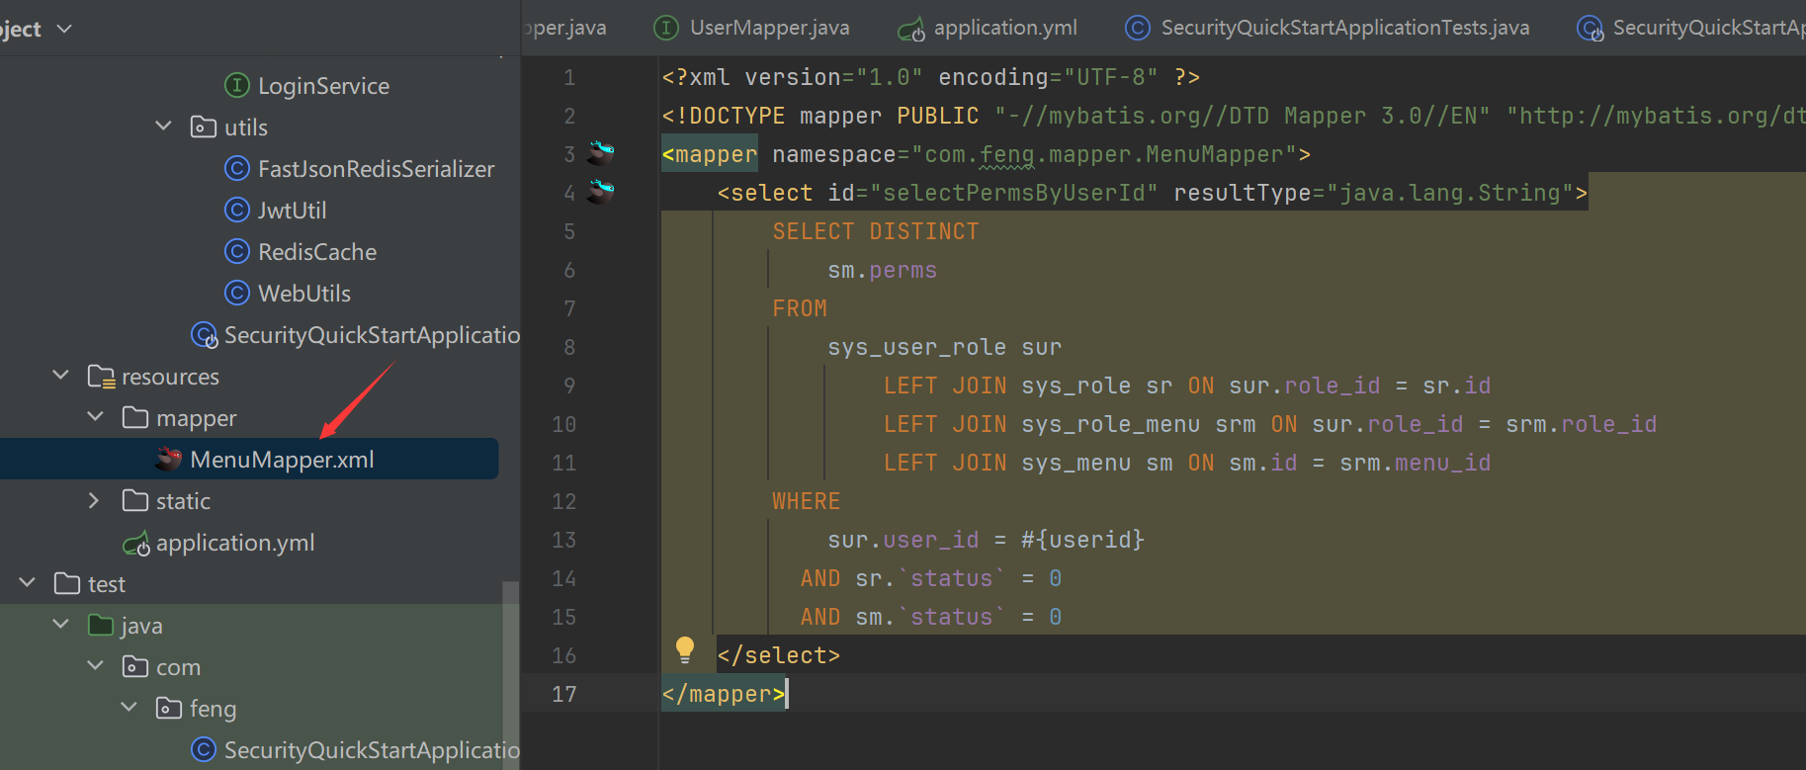1806x770 pixels.
Task: Click the FastJsonRedisSerializer class icon
Action: pyautogui.click(x=237, y=169)
